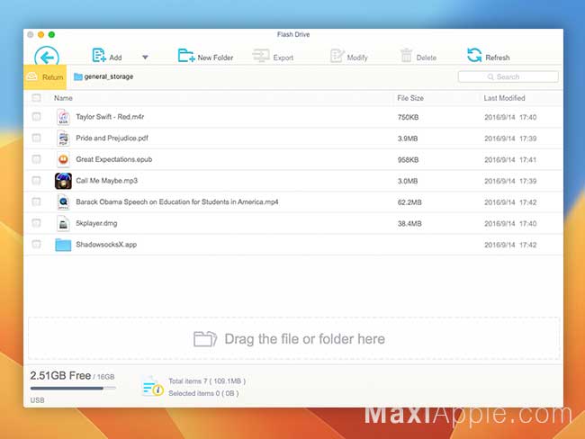The width and height of the screenshot is (585, 439).
Task: Click the Selected items 0 status text
Action: click(203, 393)
